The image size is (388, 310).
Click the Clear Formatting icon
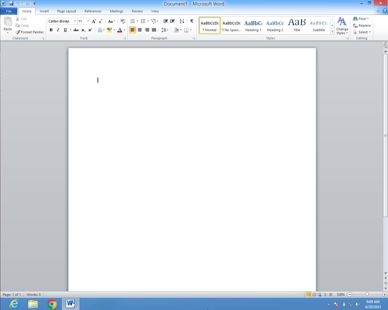[x=122, y=21]
